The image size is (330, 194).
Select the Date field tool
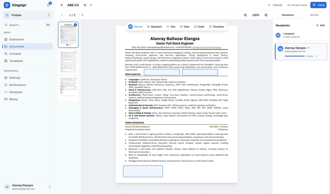tap(185, 26)
